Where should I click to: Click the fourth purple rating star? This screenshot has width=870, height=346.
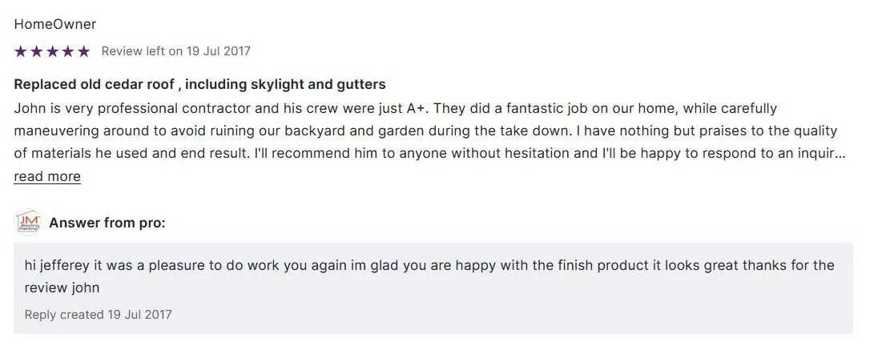click(67, 51)
